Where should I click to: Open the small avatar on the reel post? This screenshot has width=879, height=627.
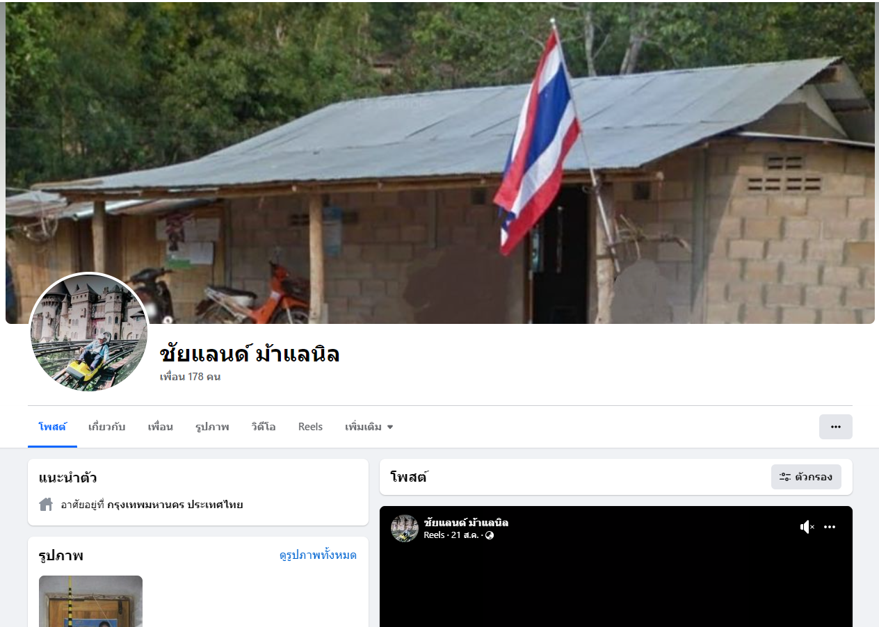405,528
